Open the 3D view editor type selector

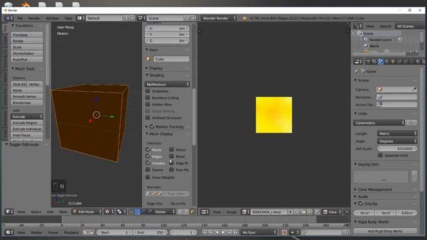click(9, 211)
